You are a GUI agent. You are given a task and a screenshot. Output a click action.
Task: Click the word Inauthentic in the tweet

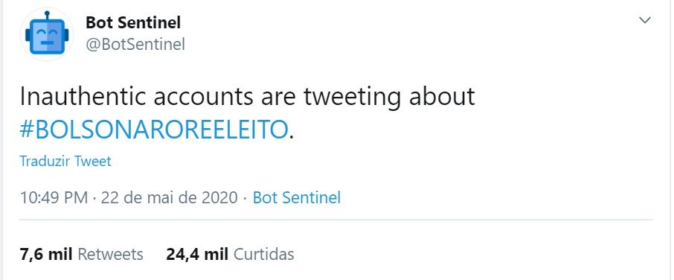coord(83,97)
